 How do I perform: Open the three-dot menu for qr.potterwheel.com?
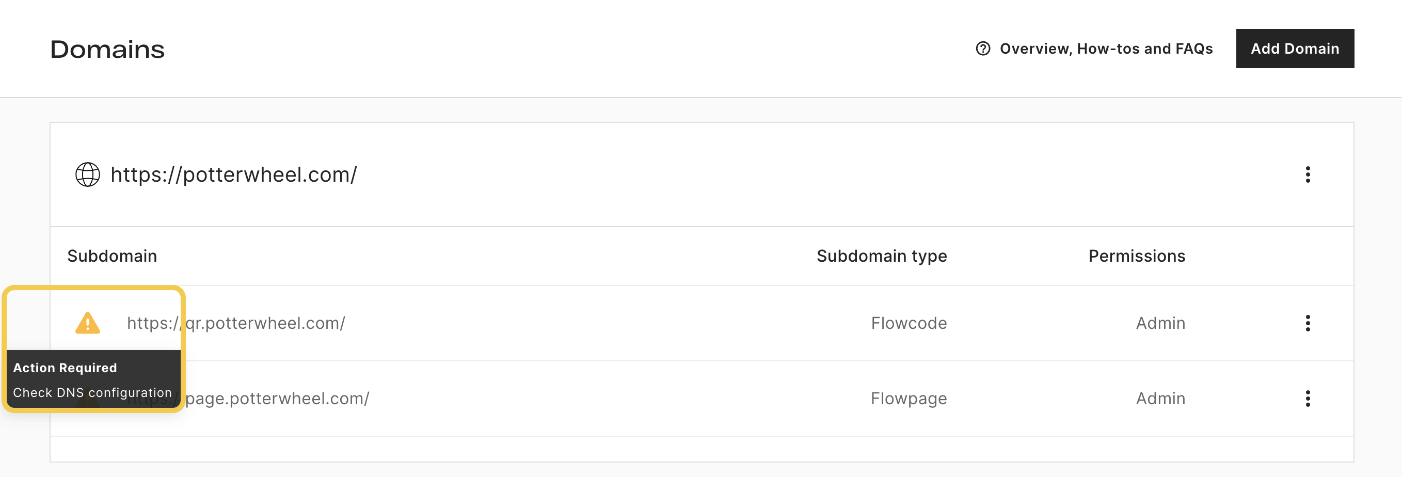[1308, 324]
